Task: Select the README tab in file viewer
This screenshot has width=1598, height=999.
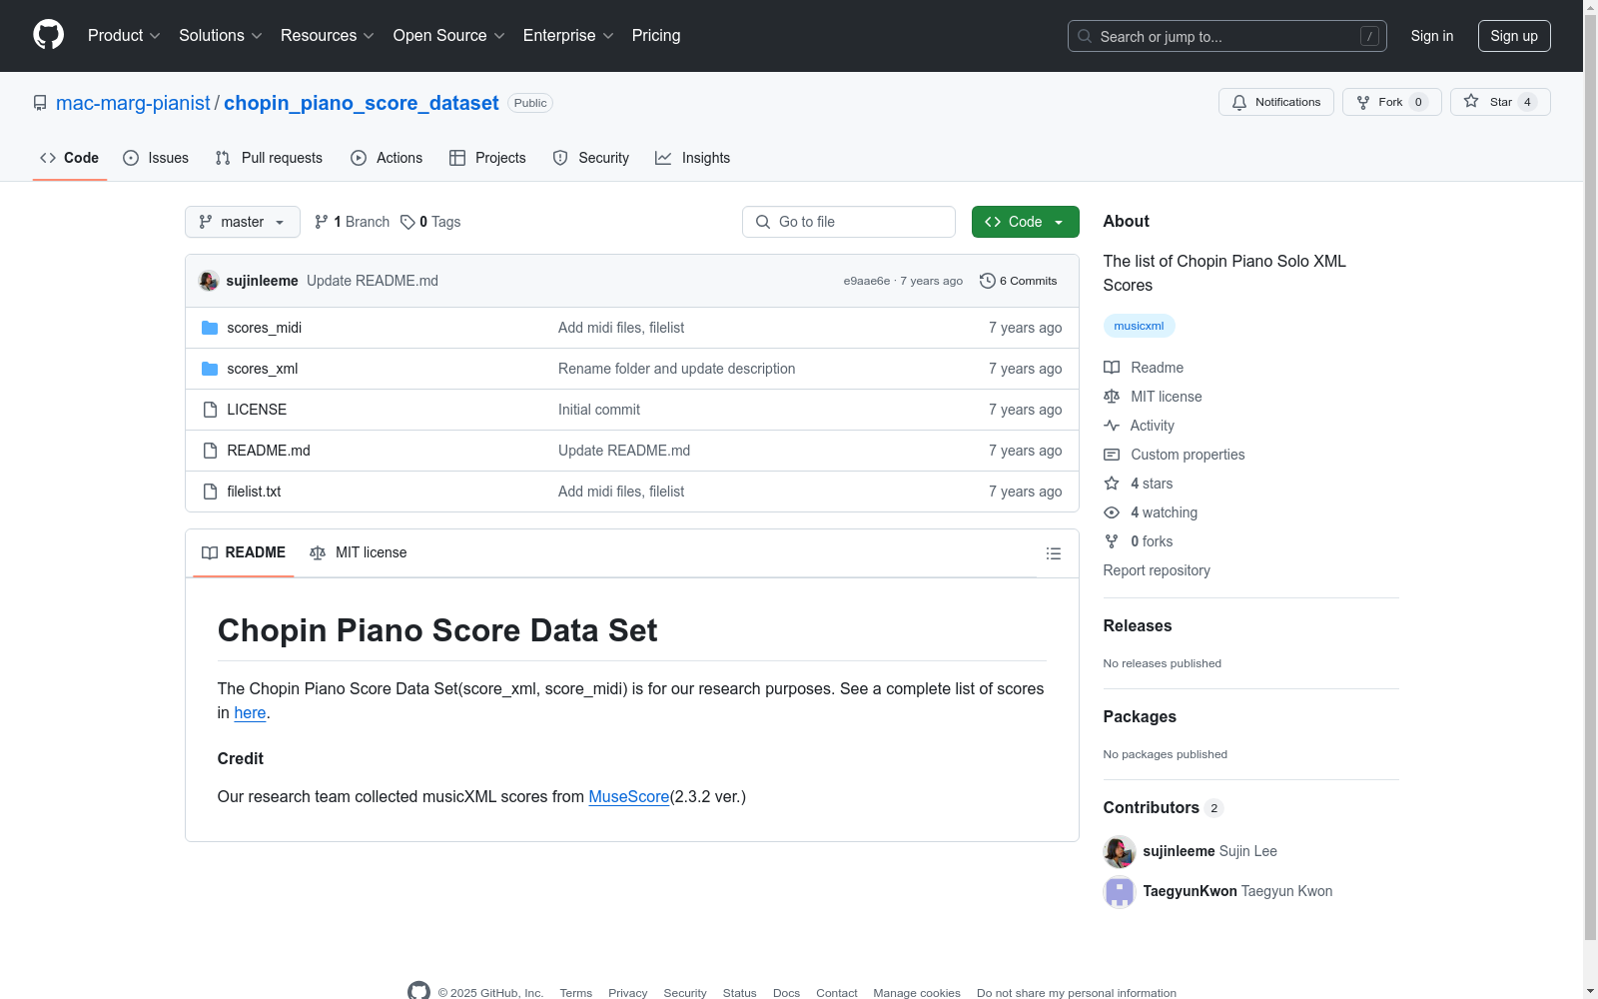Action: click(244, 552)
